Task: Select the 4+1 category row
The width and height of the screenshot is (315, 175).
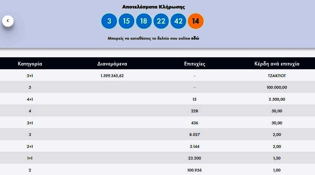Action: [x=30, y=99]
